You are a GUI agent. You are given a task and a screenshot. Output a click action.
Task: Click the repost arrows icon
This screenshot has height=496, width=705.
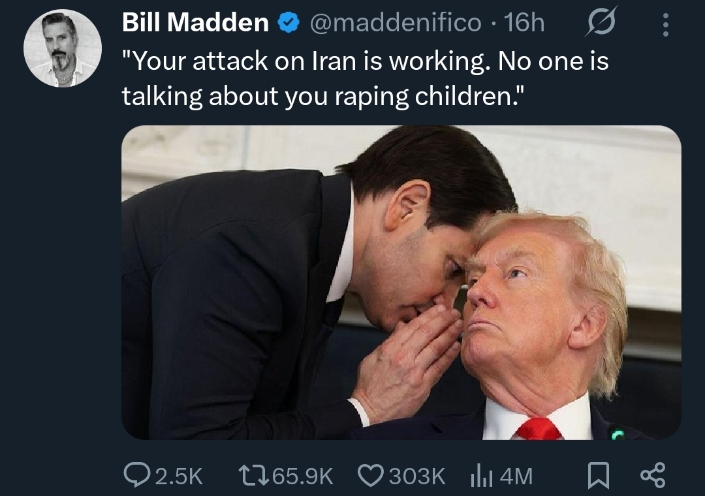pyautogui.click(x=253, y=476)
